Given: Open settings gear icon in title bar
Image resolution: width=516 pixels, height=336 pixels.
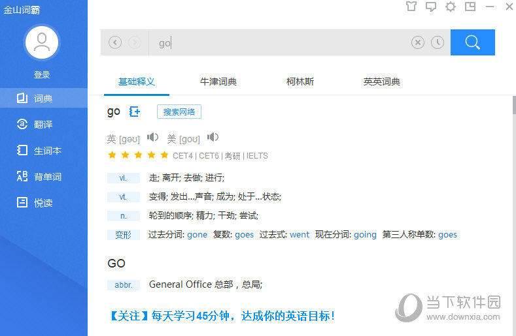Looking at the screenshot, I should [451, 7].
